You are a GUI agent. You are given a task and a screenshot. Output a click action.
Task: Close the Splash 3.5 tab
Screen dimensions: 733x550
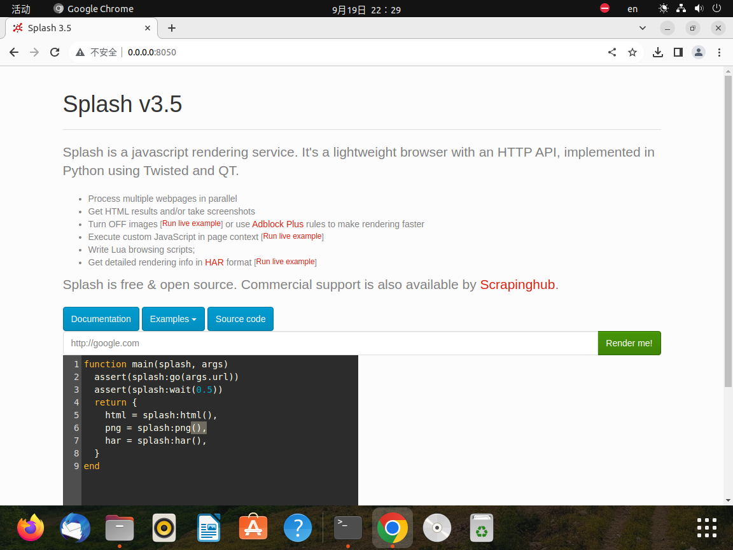[147, 28]
